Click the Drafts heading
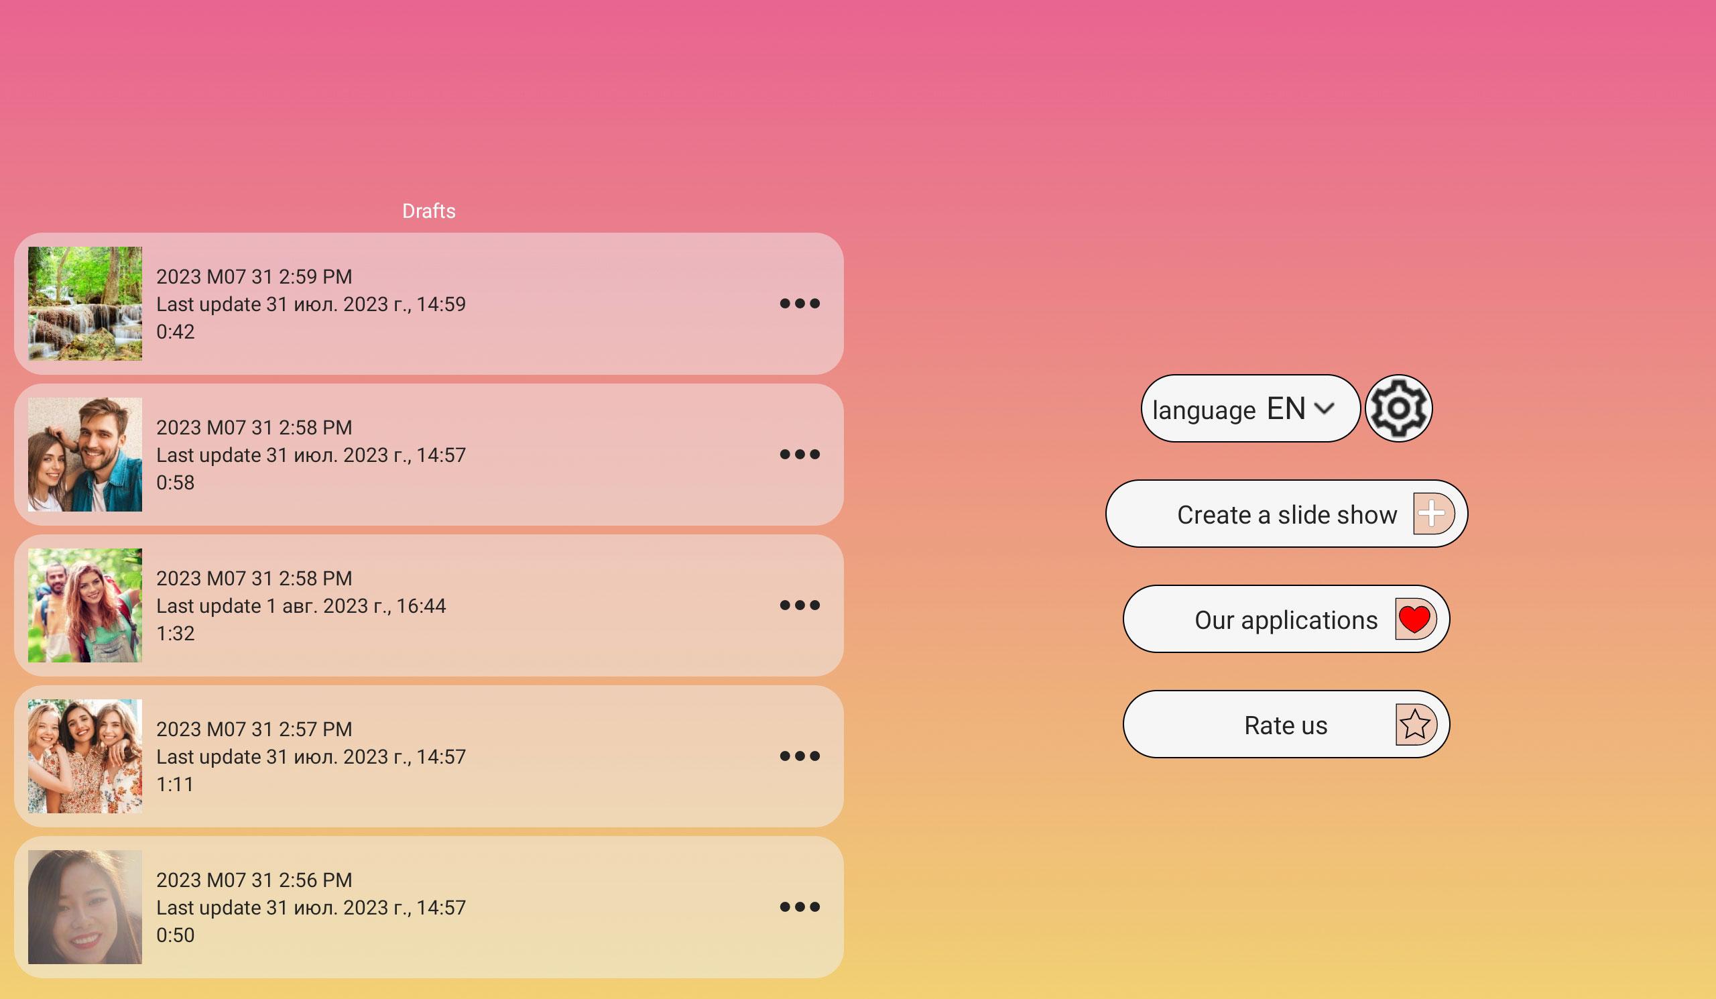Image resolution: width=1716 pixels, height=999 pixels. tap(429, 211)
